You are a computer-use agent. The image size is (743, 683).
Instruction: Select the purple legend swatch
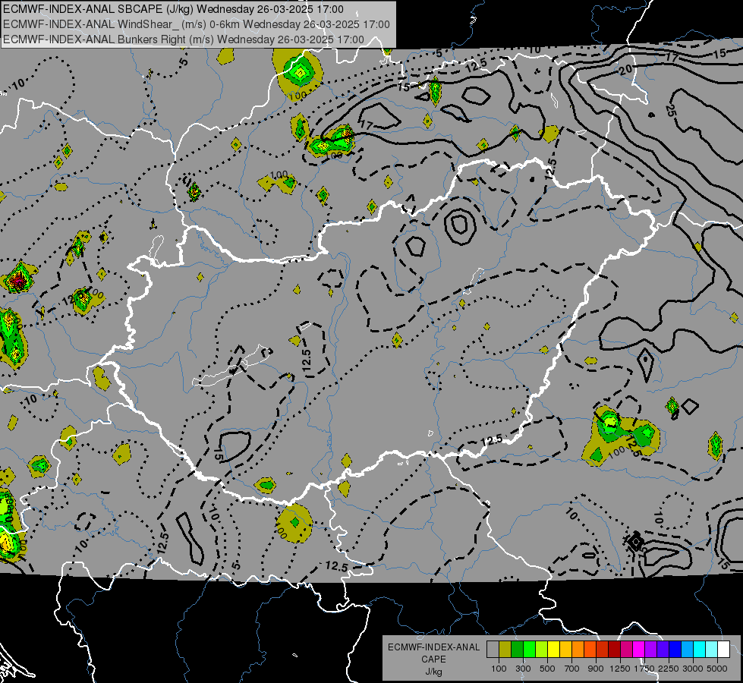(651, 650)
